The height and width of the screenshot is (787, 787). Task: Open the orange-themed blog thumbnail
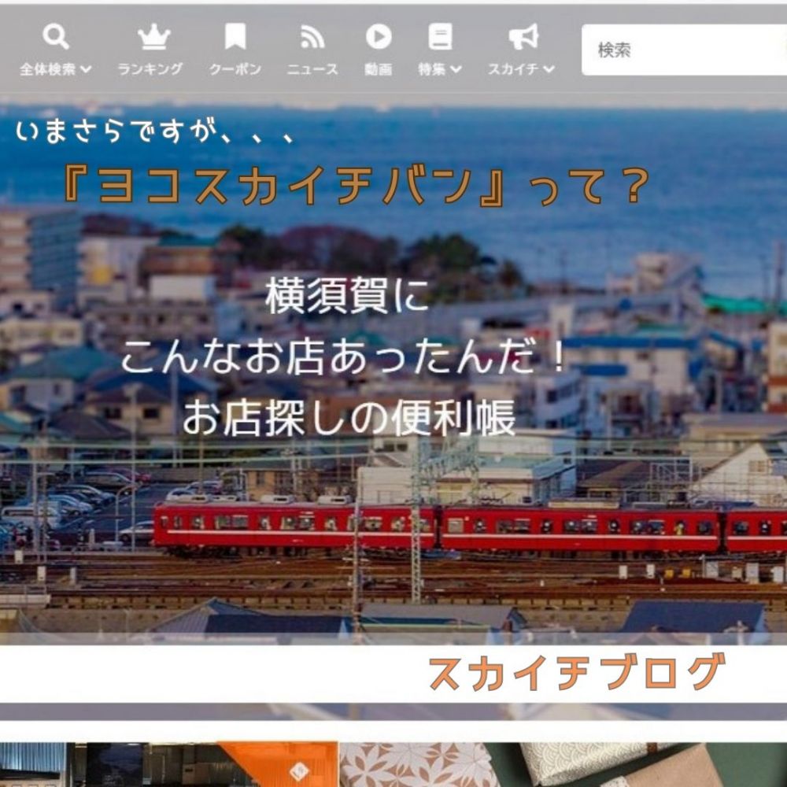pyautogui.click(x=168, y=764)
